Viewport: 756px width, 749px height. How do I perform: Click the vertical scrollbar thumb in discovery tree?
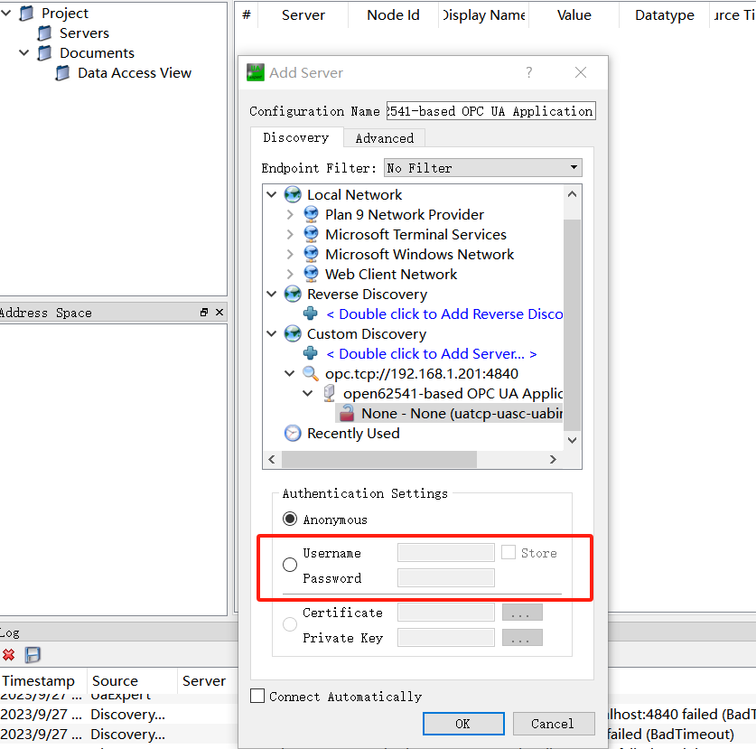click(x=572, y=324)
